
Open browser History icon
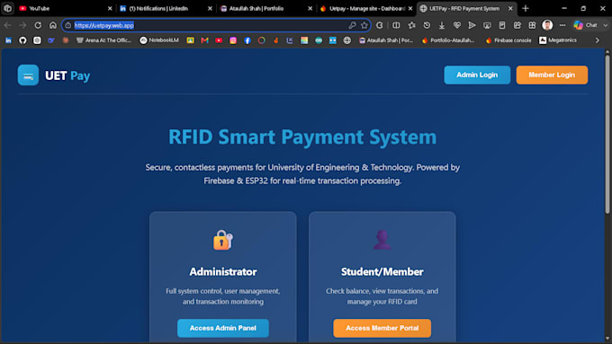(427, 25)
